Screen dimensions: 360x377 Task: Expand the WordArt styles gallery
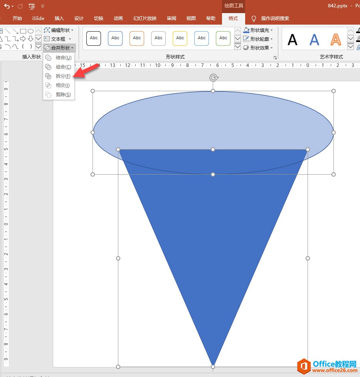(x=350, y=47)
